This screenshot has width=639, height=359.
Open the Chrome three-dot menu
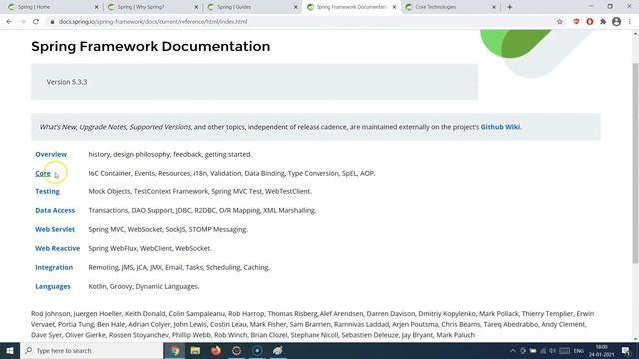click(630, 22)
